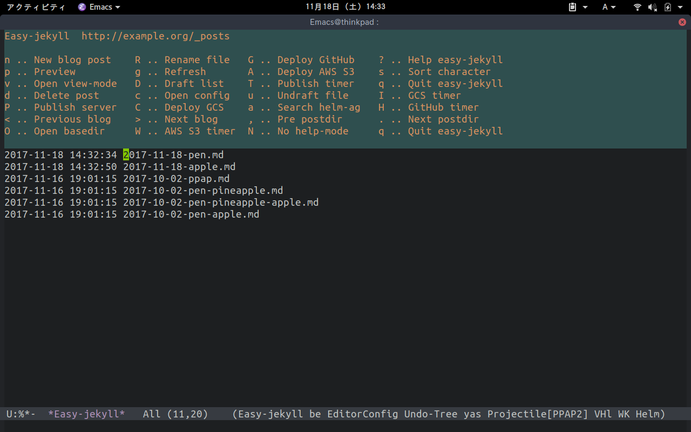Select the file 2017-10-02-pen-apple.md
691x432 pixels.
pyautogui.click(x=191, y=214)
